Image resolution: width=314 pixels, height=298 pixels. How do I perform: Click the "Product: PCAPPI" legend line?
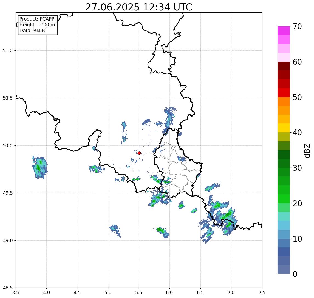coord(38,19)
